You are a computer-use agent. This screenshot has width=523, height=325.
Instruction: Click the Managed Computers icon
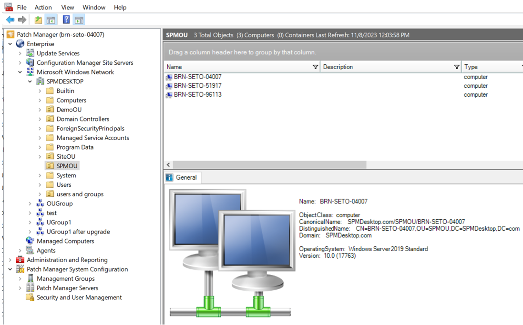coord(30,241)
